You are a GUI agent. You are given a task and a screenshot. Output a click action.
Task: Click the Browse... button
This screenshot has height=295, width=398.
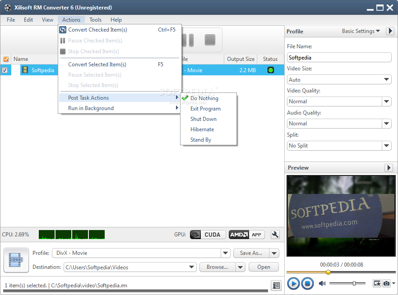click(x=218, y=267)
